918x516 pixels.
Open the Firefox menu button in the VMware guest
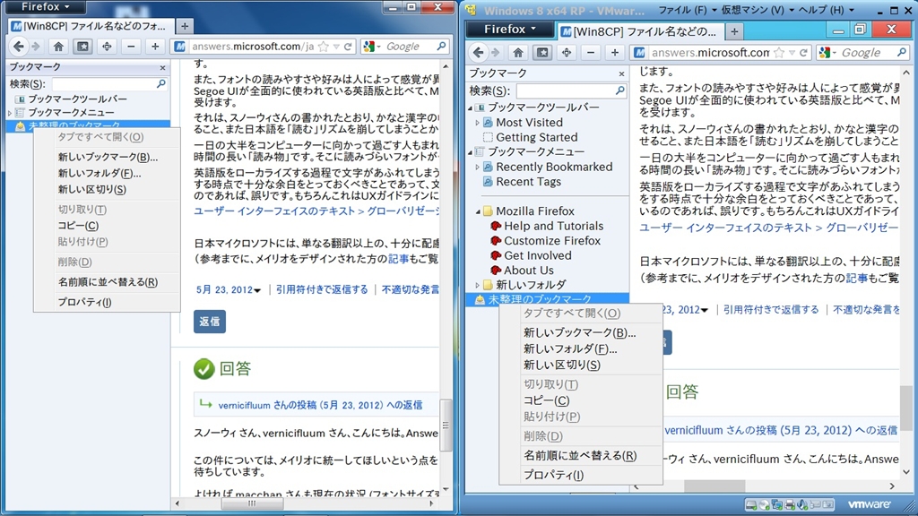point(509,30)
